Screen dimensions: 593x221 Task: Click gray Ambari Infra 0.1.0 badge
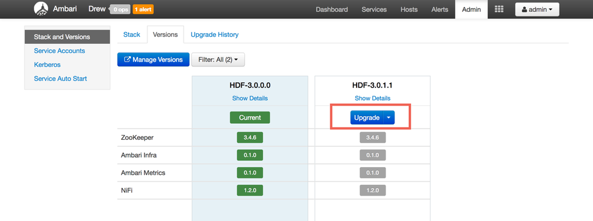[x=373, y=155]
